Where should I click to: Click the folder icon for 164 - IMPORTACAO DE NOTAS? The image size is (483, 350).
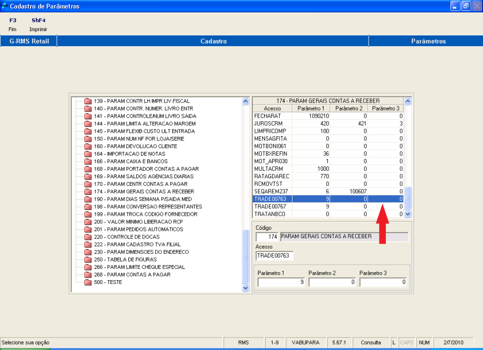pyautogui.click(x=88, y=154)
